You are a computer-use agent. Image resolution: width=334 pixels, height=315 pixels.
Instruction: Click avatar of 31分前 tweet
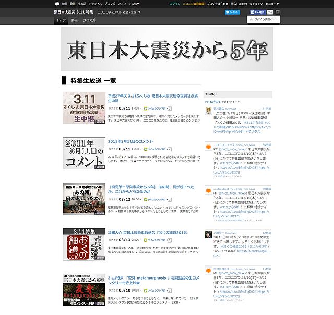click(208, 111)
